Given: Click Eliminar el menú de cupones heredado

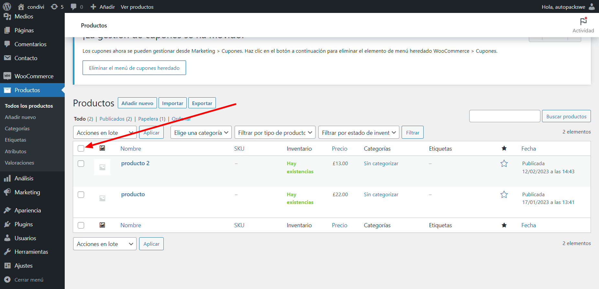Looking at the screenshot, I should [134, 68].
